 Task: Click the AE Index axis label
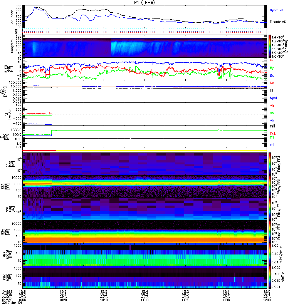pos(12,17)
